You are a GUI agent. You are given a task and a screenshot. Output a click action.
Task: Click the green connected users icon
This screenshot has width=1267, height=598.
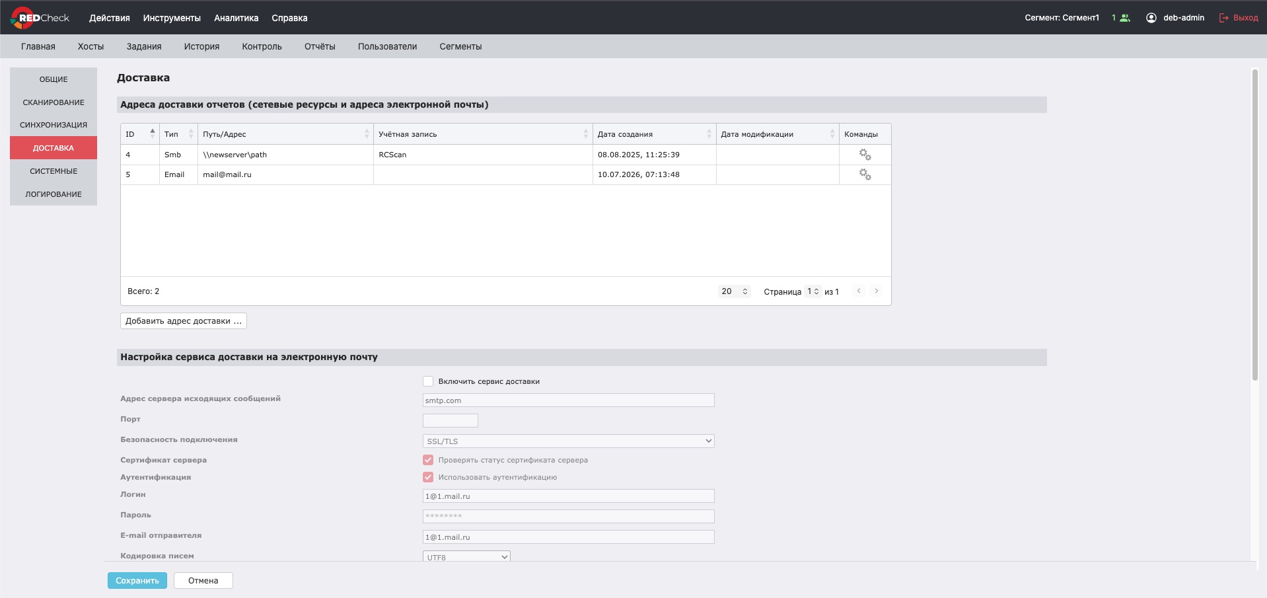[x=1125, y=18]
